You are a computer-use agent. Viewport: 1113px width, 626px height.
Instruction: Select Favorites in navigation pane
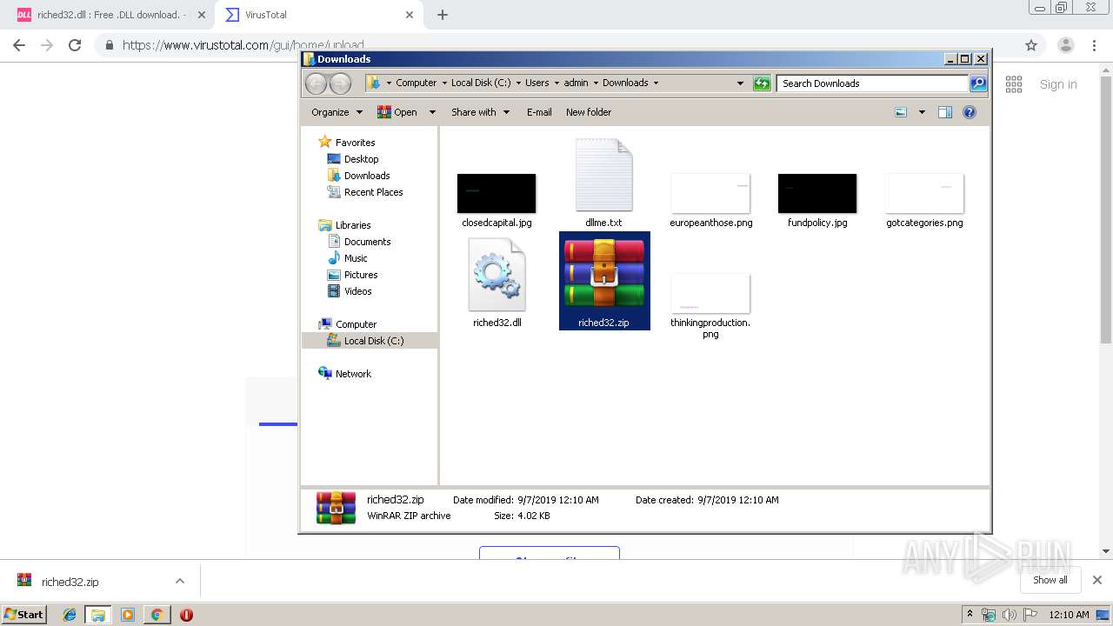[355, 143]
